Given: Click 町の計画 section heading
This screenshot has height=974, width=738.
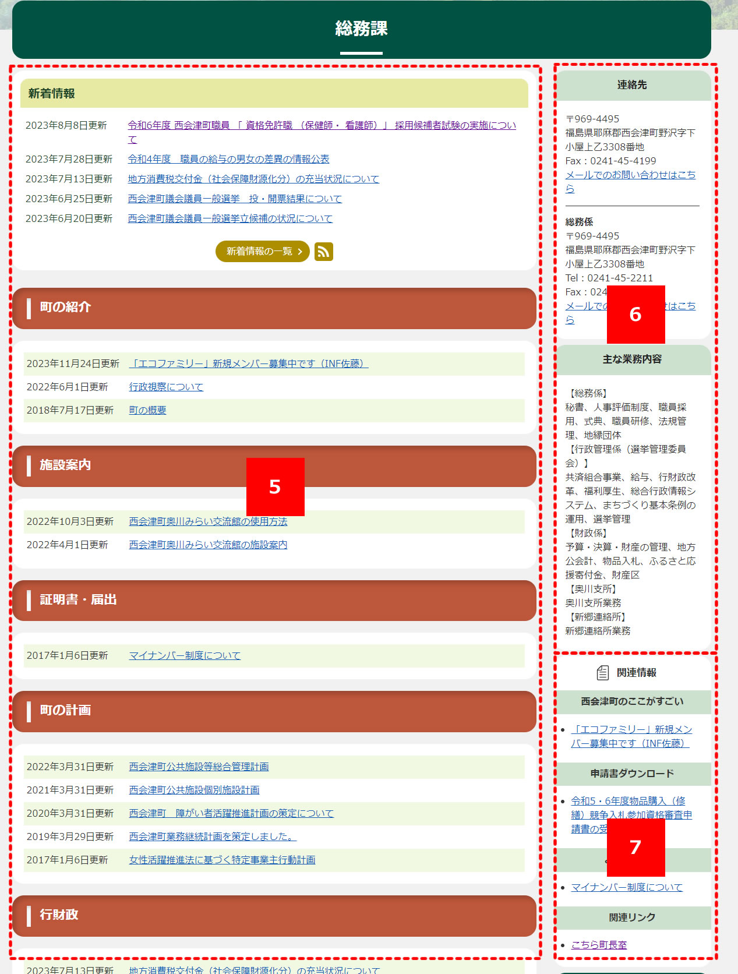Looking at the screenshot, I should click(274, 711).
